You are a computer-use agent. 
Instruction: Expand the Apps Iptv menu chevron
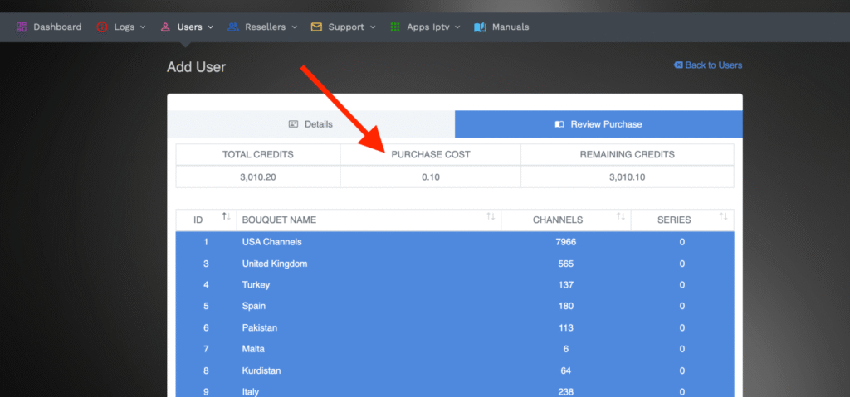[x=457, y=27]
